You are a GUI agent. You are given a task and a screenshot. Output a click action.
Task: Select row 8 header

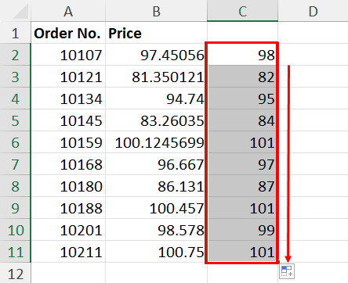[x=15, y=186]
